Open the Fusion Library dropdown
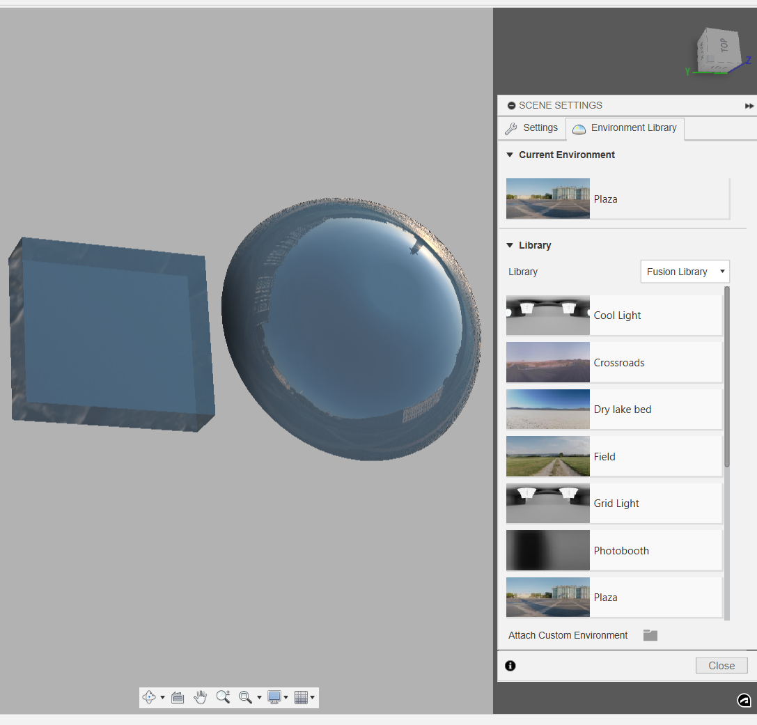The height and width of the screenshot is (725, 757). pos(685,272)
